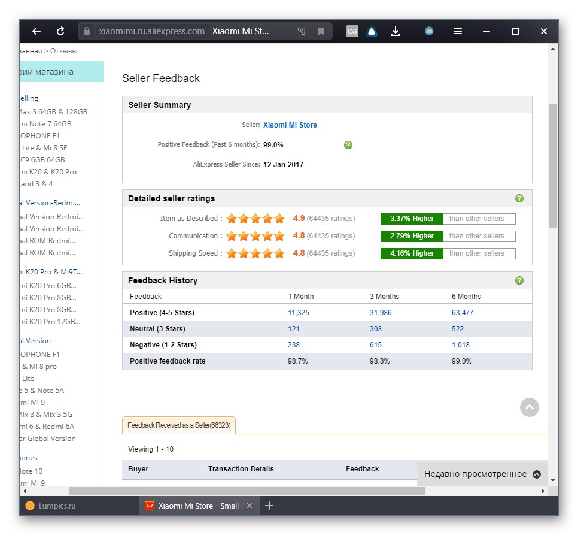Click the категории магазина sidebar header

coord(62,72)
